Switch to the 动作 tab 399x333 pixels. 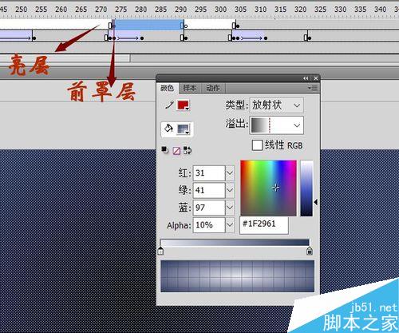213,88
